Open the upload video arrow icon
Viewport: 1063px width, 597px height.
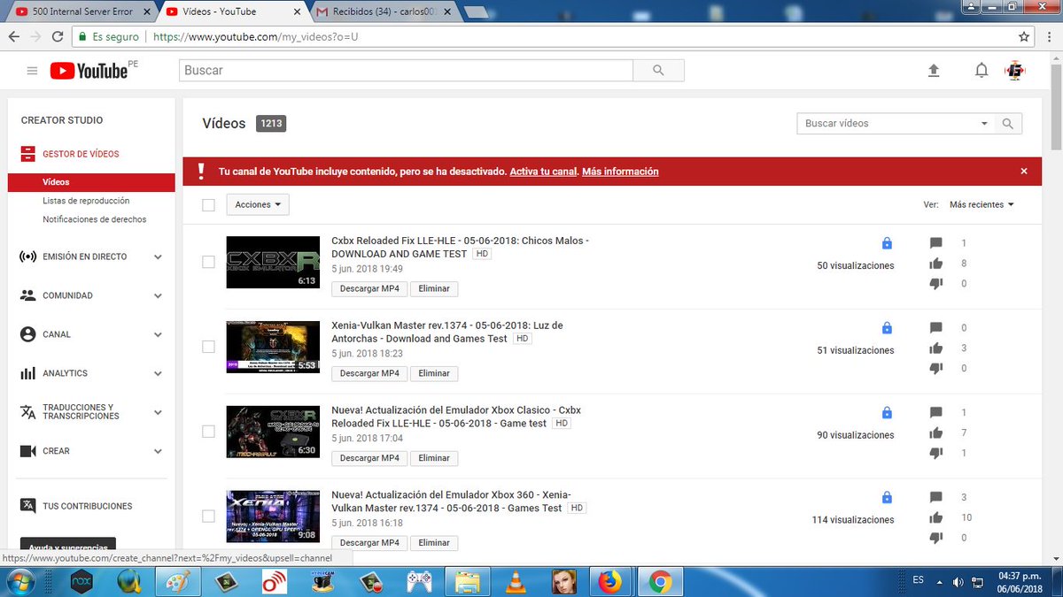933,71
